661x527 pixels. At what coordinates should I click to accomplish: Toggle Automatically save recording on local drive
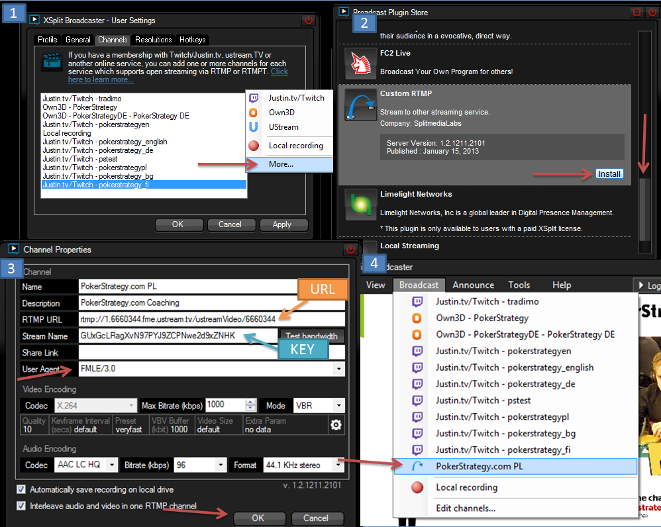pos(21,489)
